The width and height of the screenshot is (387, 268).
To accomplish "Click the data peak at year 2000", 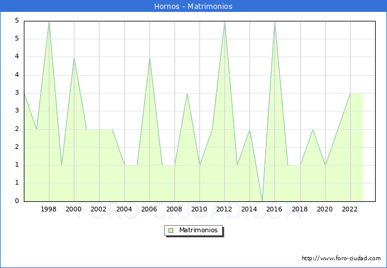I will coord(74,58).
